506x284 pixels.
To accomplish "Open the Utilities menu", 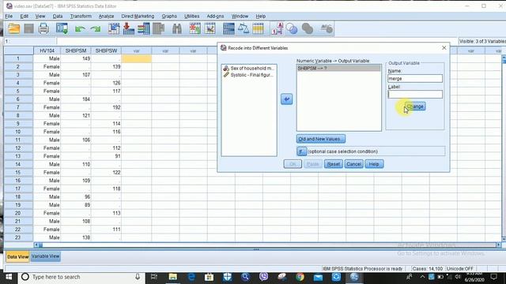I will point(191,16).
